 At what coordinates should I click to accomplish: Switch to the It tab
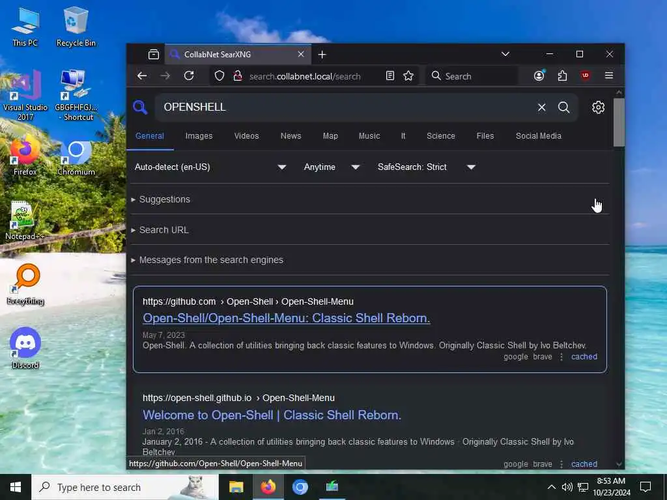pos(403,136)
